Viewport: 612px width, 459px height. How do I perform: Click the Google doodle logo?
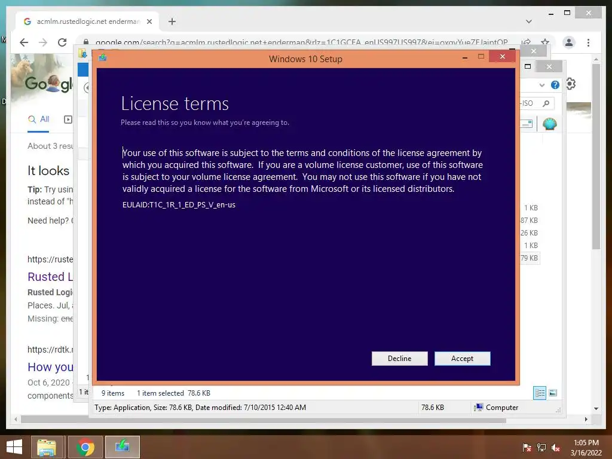(48, 83)
